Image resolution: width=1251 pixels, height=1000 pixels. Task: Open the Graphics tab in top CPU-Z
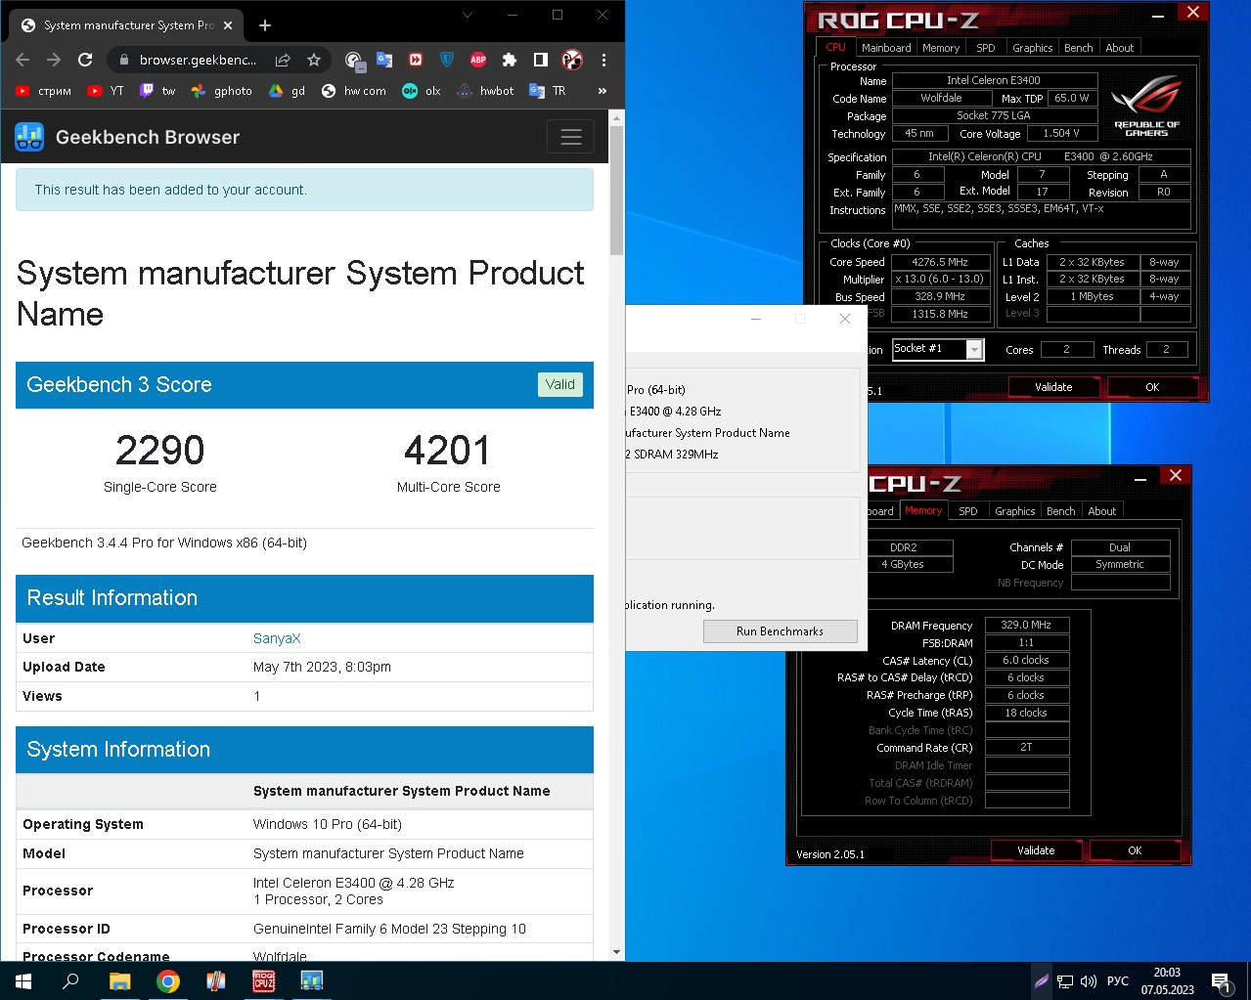pyautogui.click(x=1032, y=47)
